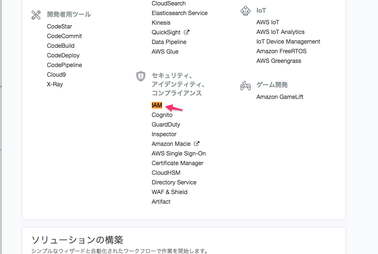This screenshot has height=254, width=378.
Task: Open the Amazon Macie link
Action: (x=171, y=144)
